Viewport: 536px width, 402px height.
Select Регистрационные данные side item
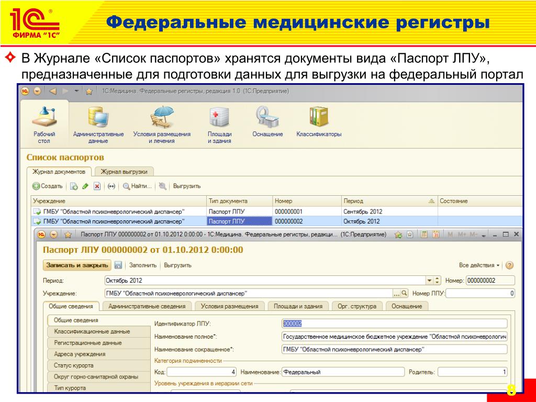click(x=99, y=343)
